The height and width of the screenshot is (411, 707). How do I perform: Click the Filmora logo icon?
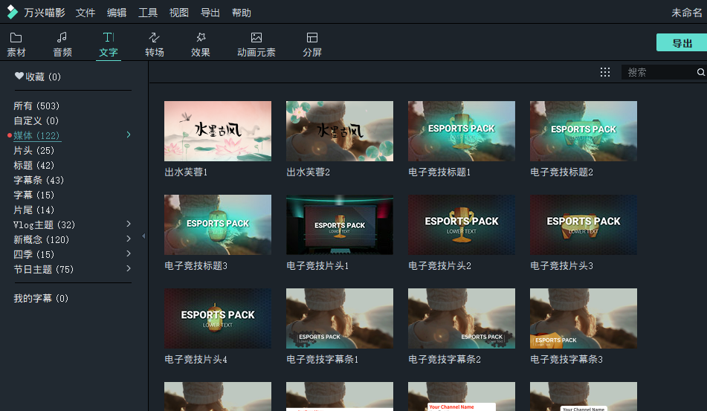point(12,12)
